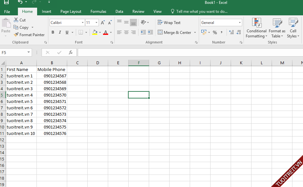Click the Percent Style icon

coord(215,32)
